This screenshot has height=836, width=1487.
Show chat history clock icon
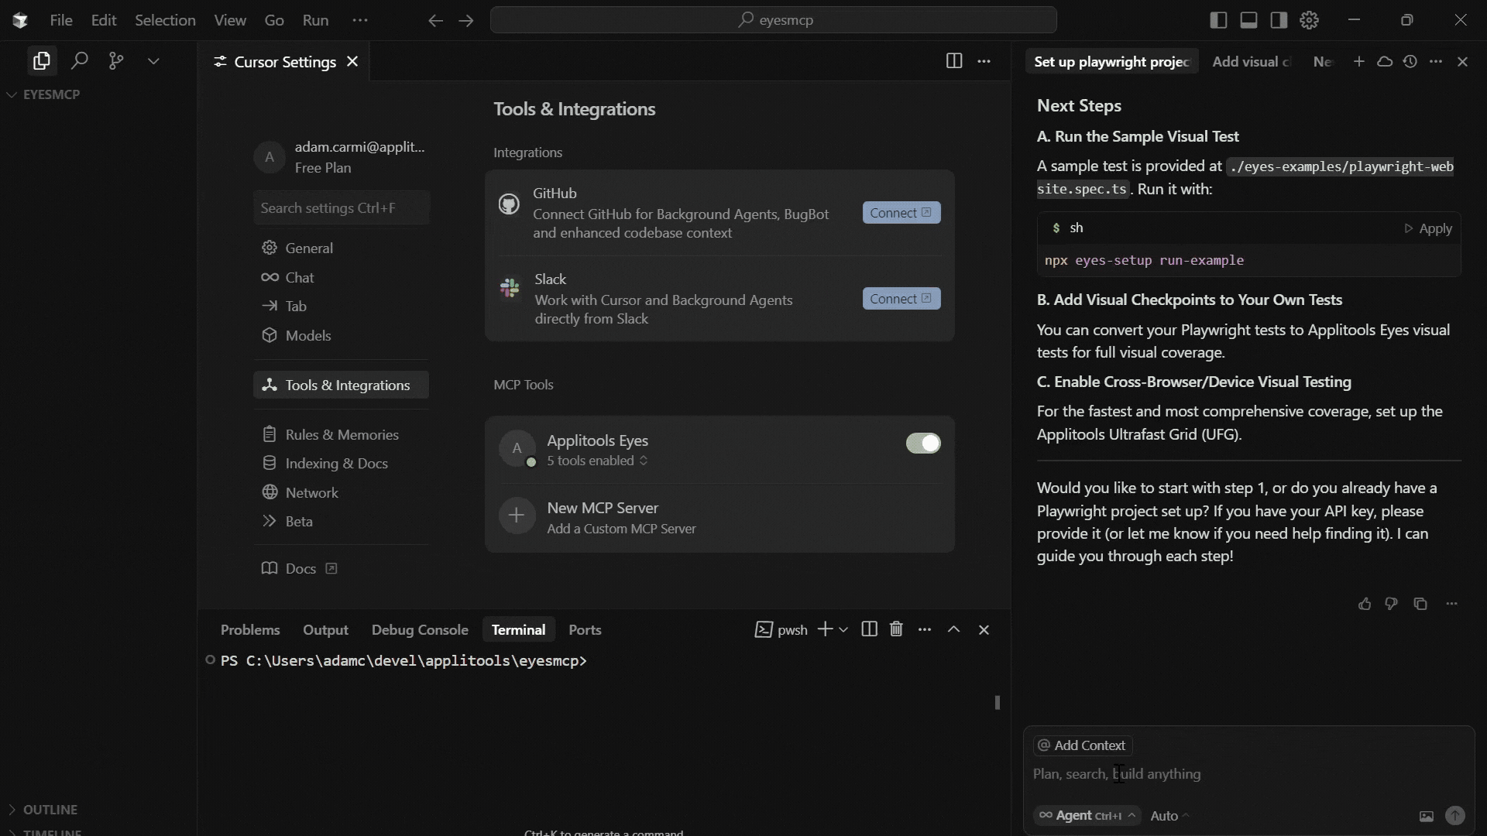point(1410,61)
